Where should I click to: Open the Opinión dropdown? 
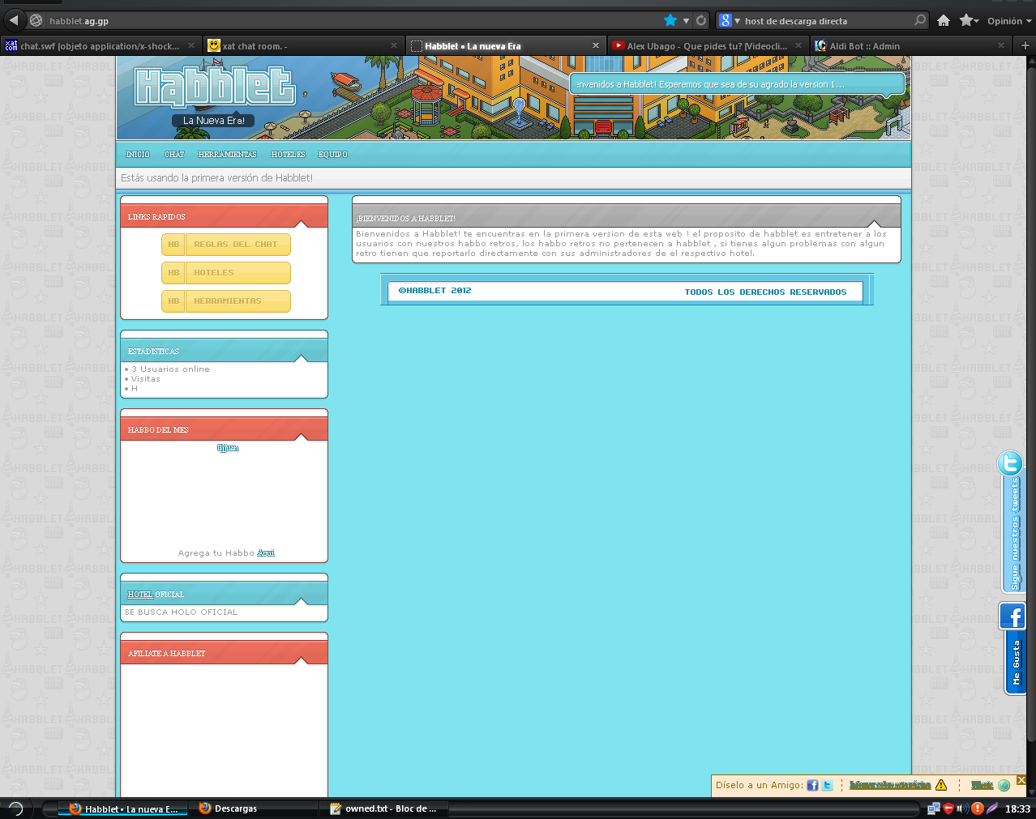pyautogui.click(x=1009, y=21)
